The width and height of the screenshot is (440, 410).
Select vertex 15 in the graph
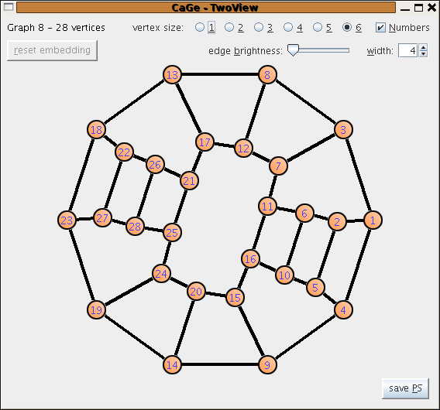click(235, 297)
